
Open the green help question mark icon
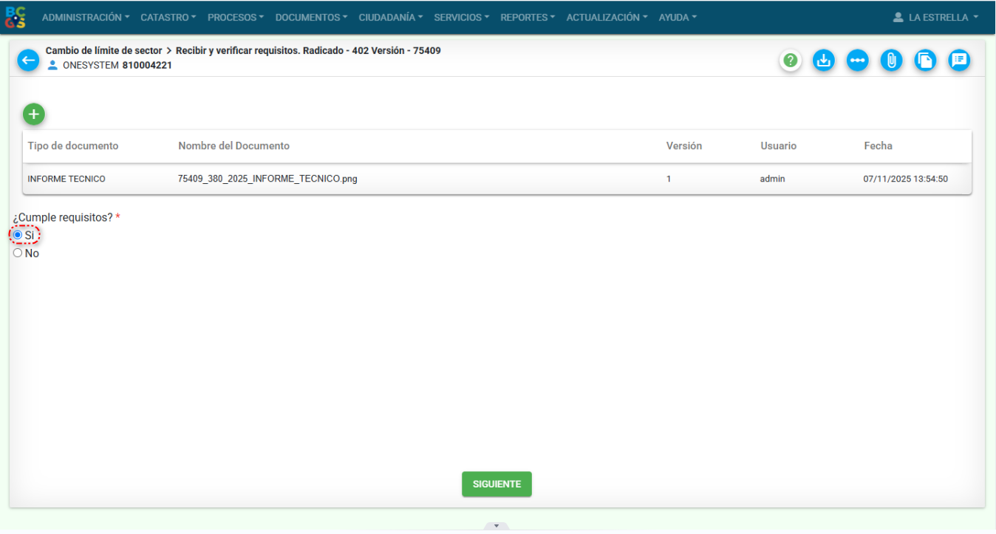coord(791,61)
